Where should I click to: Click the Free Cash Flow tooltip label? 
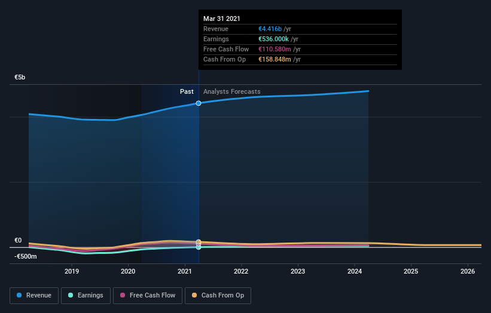pyautogui.click(x=226, y=49)
